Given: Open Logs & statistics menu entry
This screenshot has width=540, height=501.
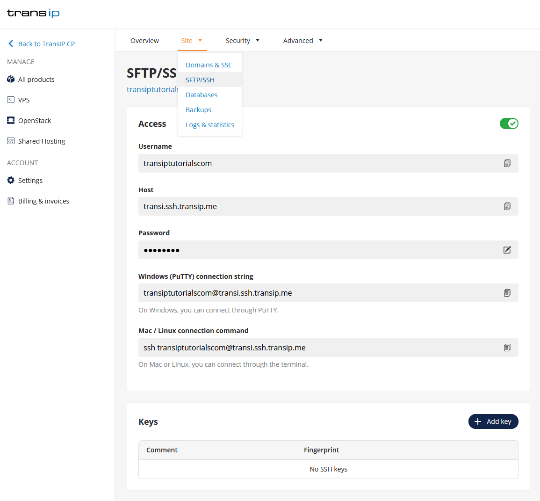Looking at the screenshot, I should pos(210,125).
